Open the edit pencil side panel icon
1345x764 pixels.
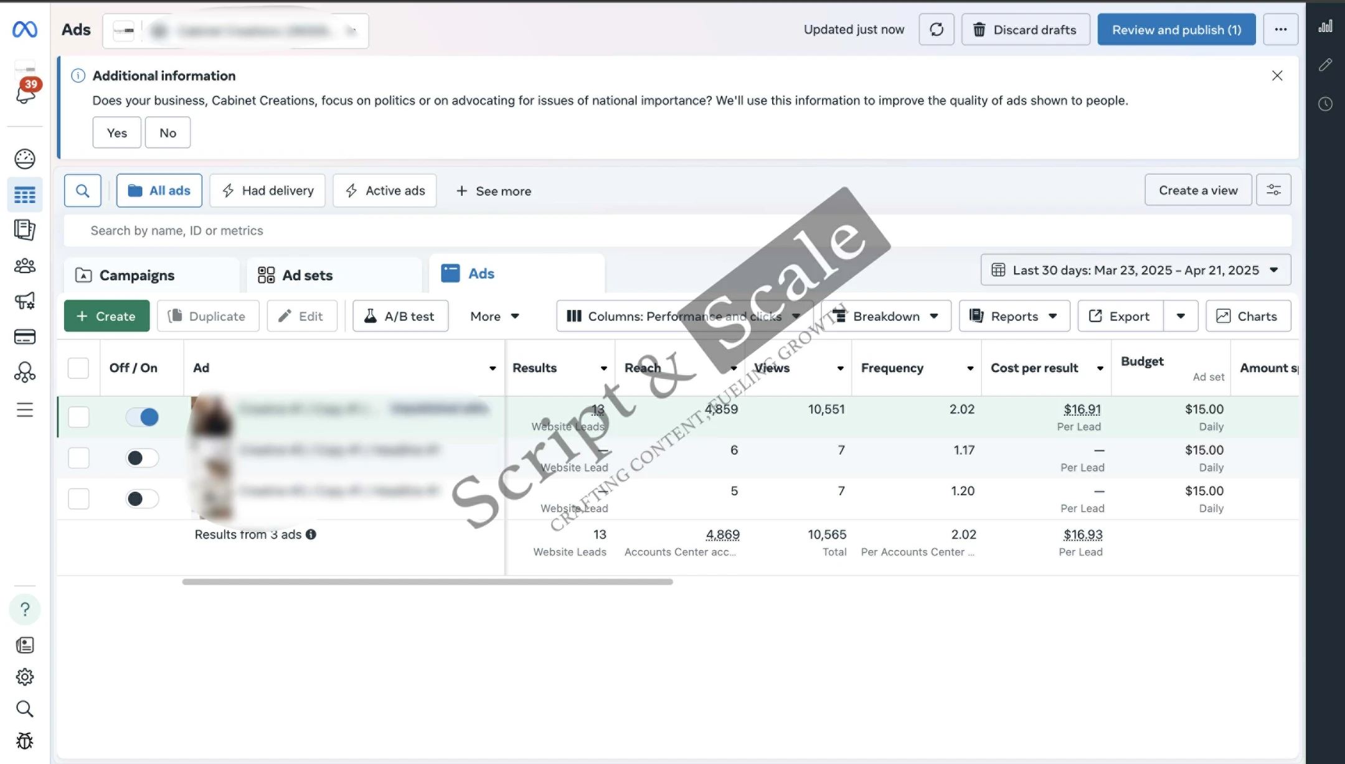tap(1325, 65)
